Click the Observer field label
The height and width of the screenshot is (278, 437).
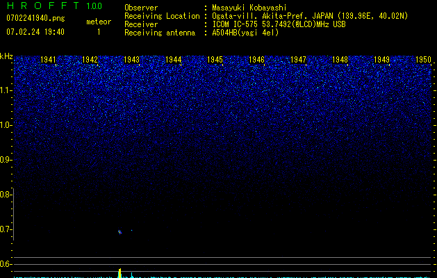141,8
